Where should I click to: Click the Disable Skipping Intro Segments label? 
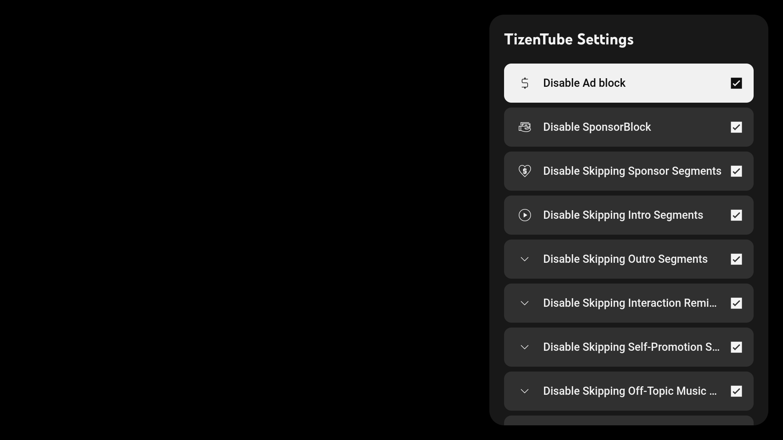[623, 215]
